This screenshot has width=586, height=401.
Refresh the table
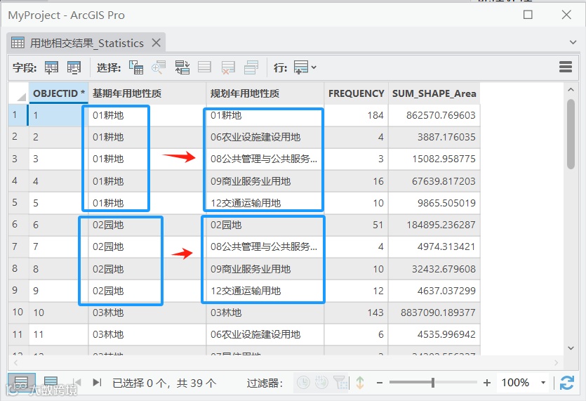(567, 383)
